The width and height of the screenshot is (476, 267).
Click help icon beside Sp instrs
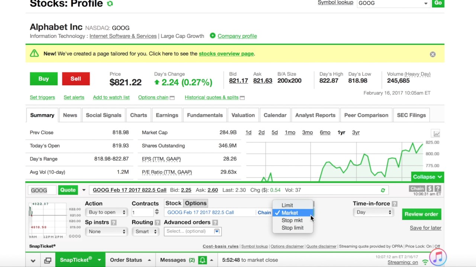113,222
